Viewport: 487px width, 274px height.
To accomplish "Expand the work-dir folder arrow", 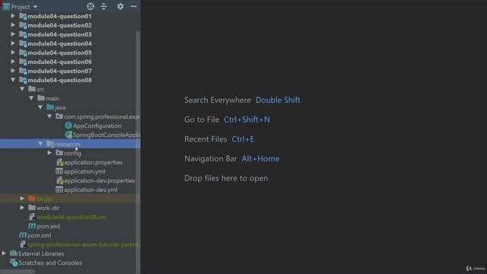I will (x=22, y=208).
